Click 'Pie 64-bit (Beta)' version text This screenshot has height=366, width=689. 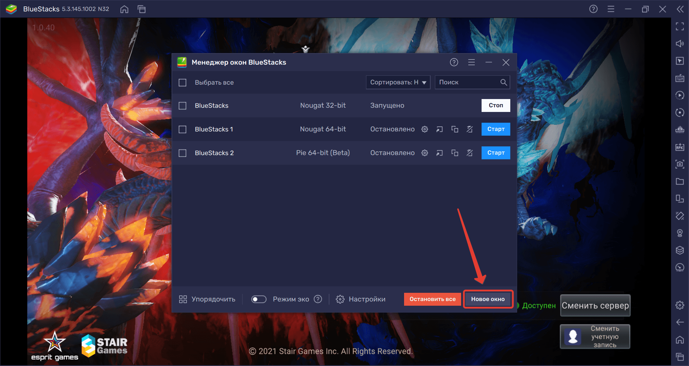coord(323,153)
